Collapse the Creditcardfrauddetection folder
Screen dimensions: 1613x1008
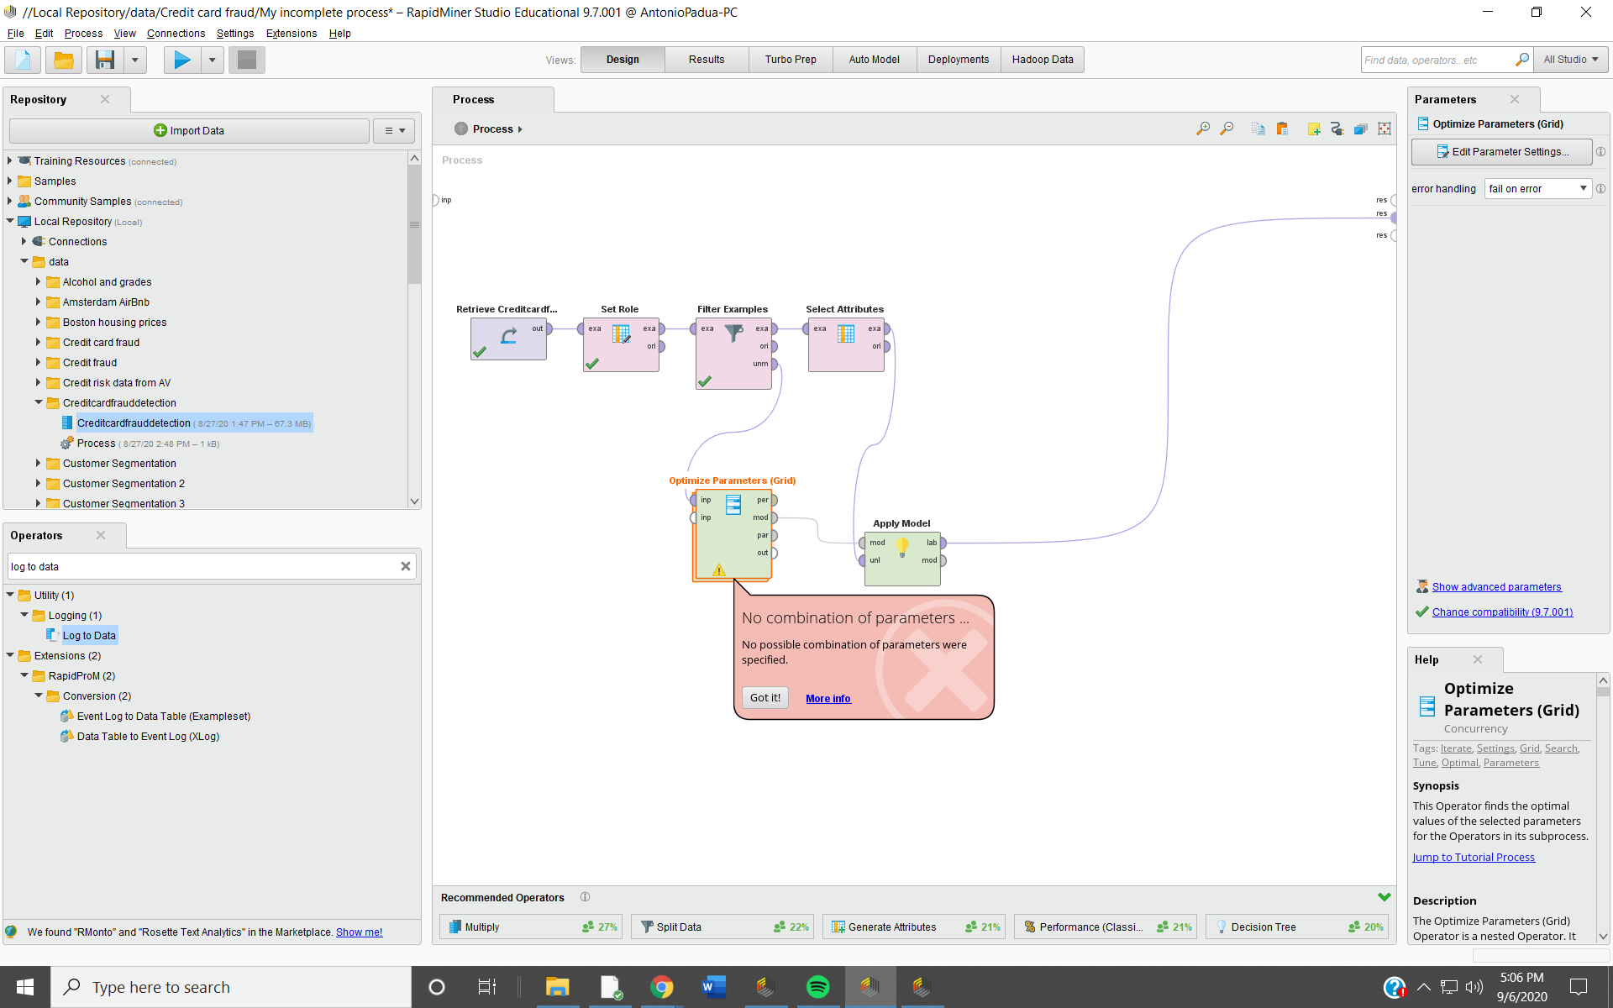coord(38,402)
